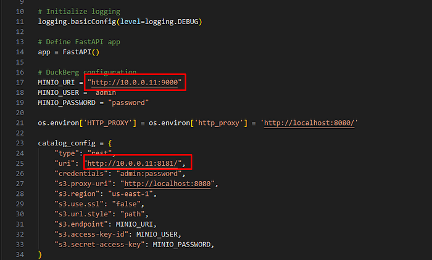
Task: Open the http://10.0.0.11:9000 MINIO_URI link
Action: click(136, 83)
